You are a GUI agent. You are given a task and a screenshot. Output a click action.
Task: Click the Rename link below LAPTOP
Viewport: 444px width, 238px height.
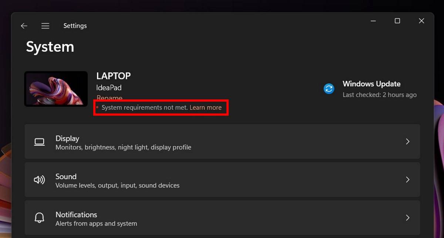(109, 98)
